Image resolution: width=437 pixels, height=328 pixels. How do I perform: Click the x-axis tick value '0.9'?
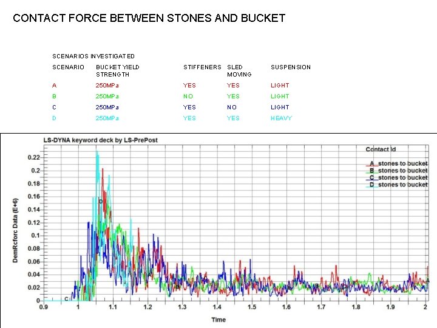coord(44,307)
